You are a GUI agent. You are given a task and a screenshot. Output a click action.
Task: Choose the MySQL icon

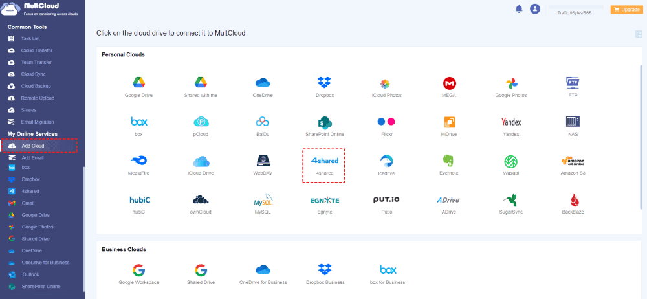[x=263, y=201]
